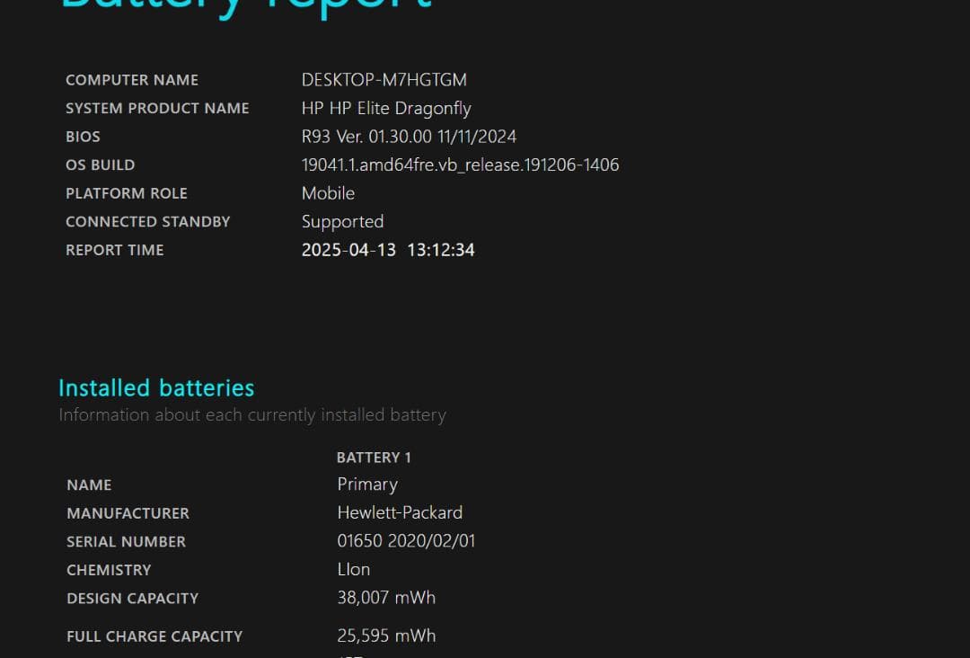Select the SYSTEM PRODUCT NAME label
The height and width of the screenshot is (658, 970).
(157, 108)
